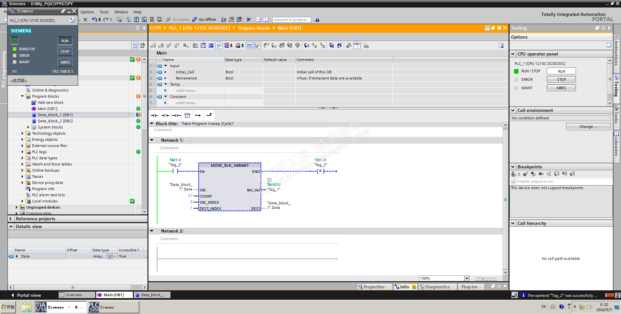Expand the Technology objects tree node

22,133
